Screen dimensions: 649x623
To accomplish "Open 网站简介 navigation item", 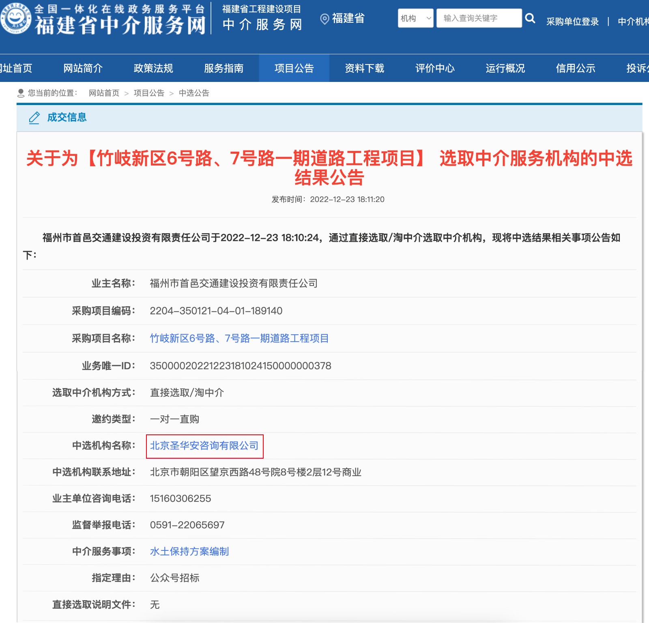I will coord(83,68).
